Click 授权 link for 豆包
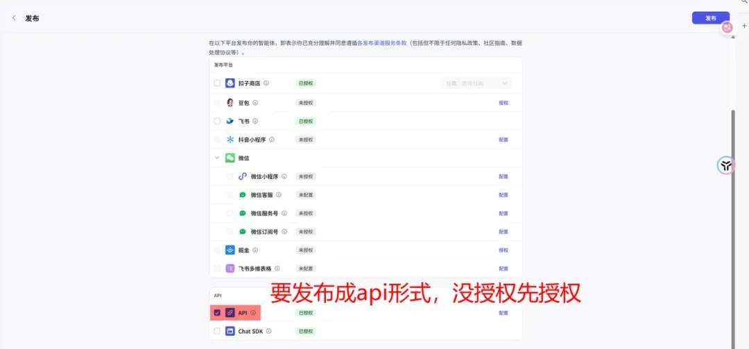This screenshot has height=349, width=749. pyautogui.click(x=503, y=103)
